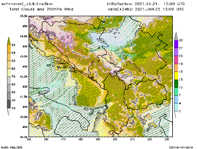This screenshot has height=149, width=198.
Task: Click the pale cyan 2–4 wind swatch
Action: click(x=176, y=107)
